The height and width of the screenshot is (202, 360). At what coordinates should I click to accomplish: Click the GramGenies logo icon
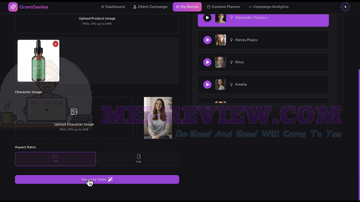click(x=13, y=7)
